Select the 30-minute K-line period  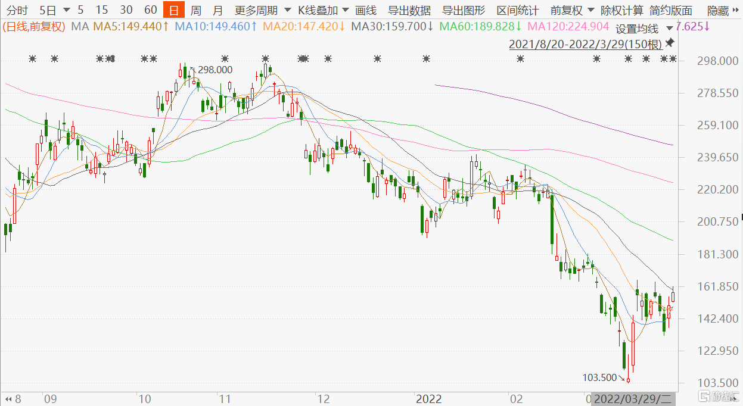click(126, 10)
